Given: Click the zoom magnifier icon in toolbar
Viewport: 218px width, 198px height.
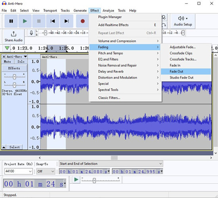Looking at the screenshot, I should 164,17.
